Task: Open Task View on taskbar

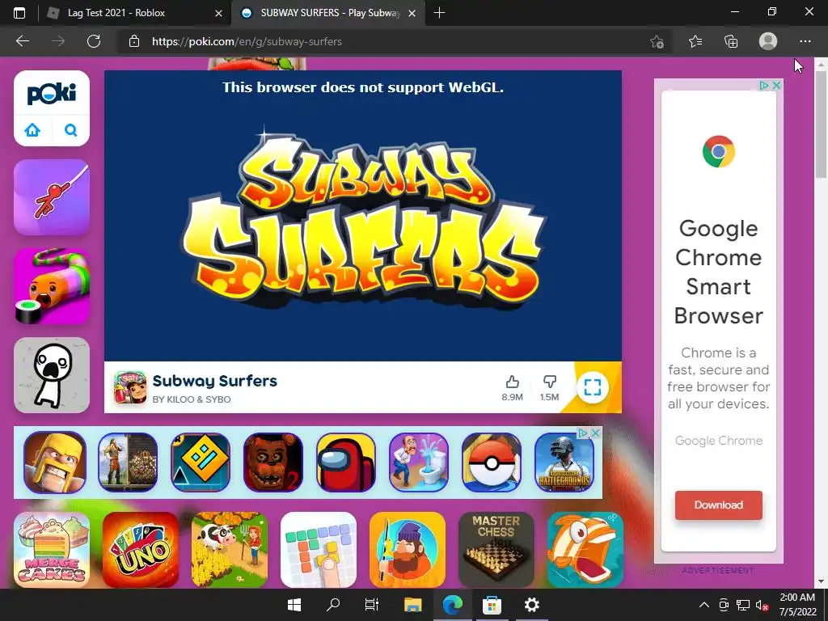Action: pos(372,605)
